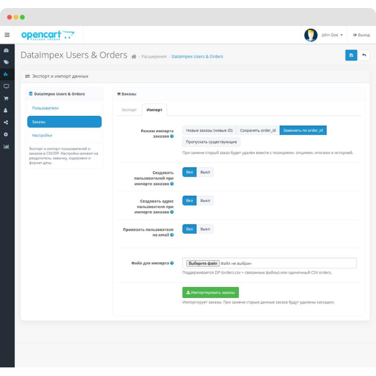Disable binding user by email
Viewport: 376px width, 376px height.
pos(205,229)
